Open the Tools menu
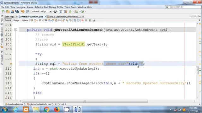 point(74,7)
